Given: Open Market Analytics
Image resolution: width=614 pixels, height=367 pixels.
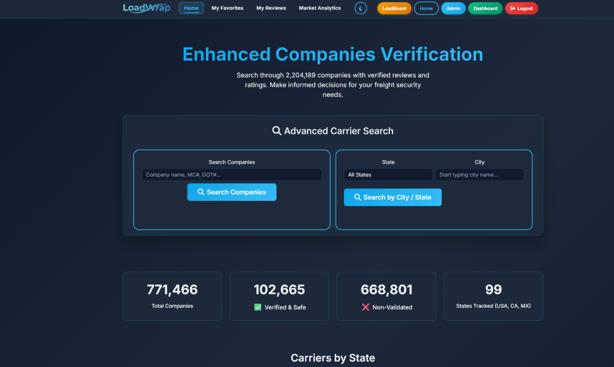Looking at the screenshot, I should pos(320,8).
